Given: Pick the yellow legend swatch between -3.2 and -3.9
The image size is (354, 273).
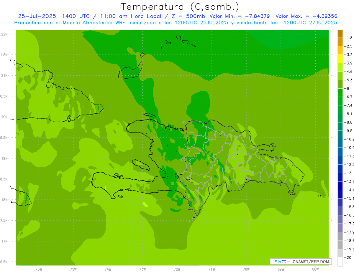Looking at the screenshot, I should click(x=340, y=59).
